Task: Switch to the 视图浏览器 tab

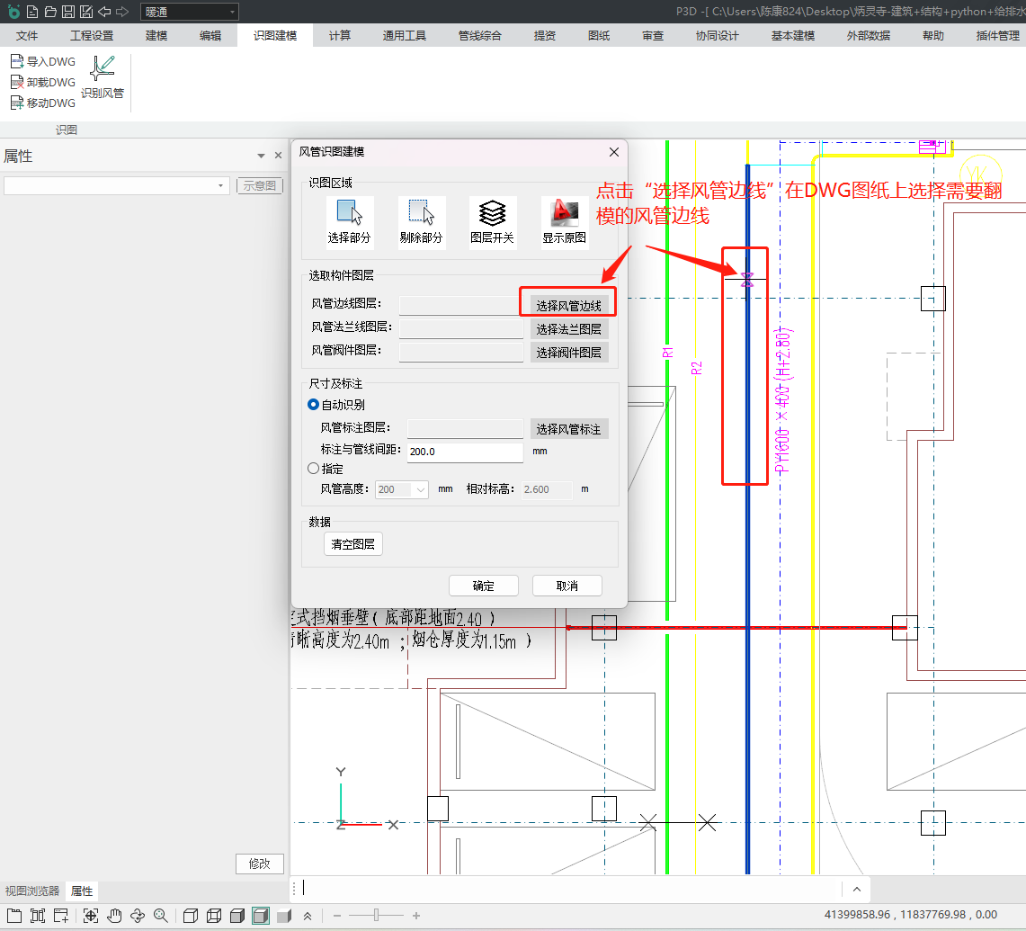Action: click(x=32, y=891)
